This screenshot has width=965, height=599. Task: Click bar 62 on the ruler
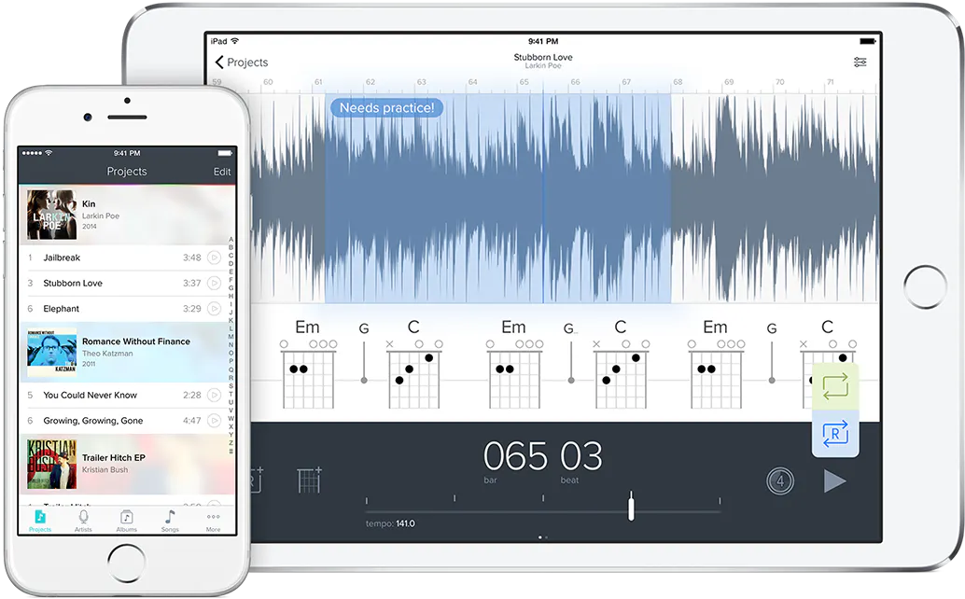(370, 82)
